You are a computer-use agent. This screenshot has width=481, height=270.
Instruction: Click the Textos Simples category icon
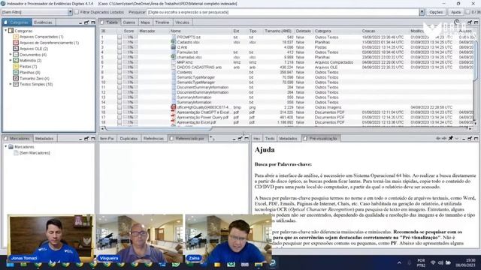click(x=16, y=84)
